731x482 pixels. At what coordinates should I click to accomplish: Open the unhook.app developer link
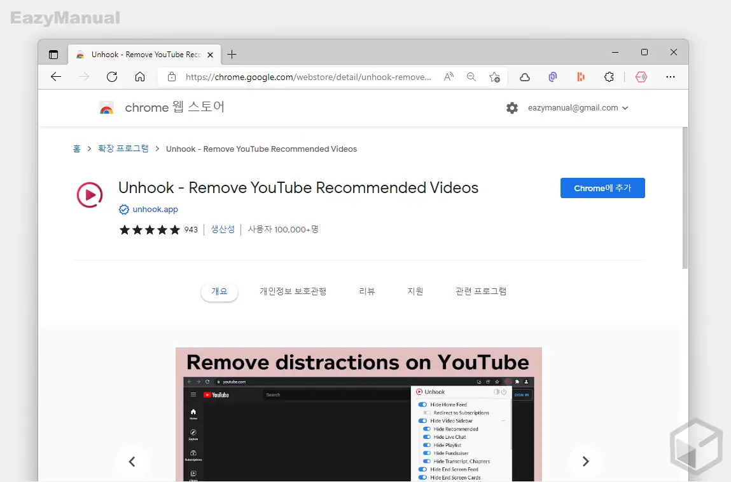point(155,210)
